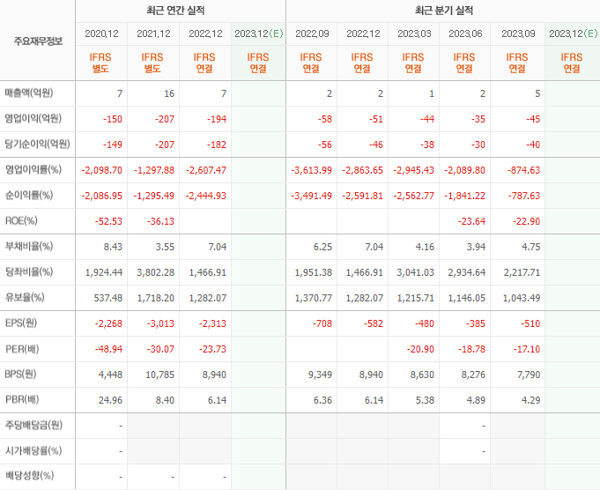The height and width of the screenshot is (490, 600).
Task: Click PER value -48.94
Action: point(108,349)
